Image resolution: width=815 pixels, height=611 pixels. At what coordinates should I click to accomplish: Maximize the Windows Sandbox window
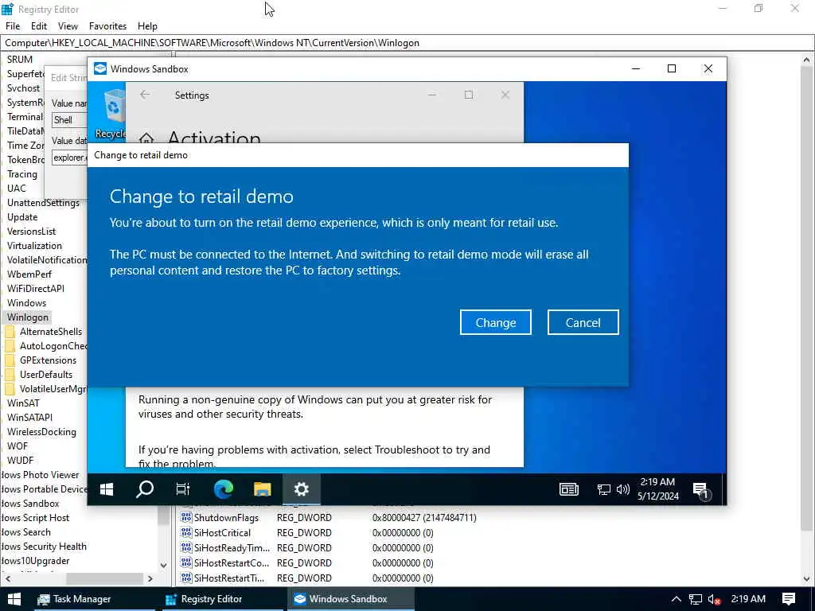(x=672, y=68)
